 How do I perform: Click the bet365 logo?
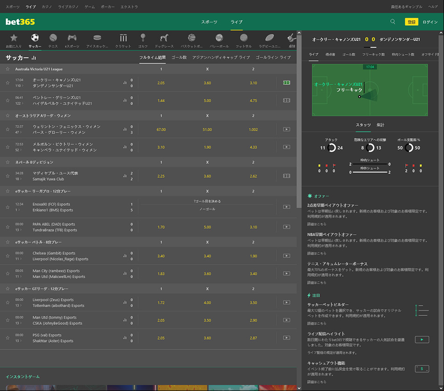pos(20,22)
